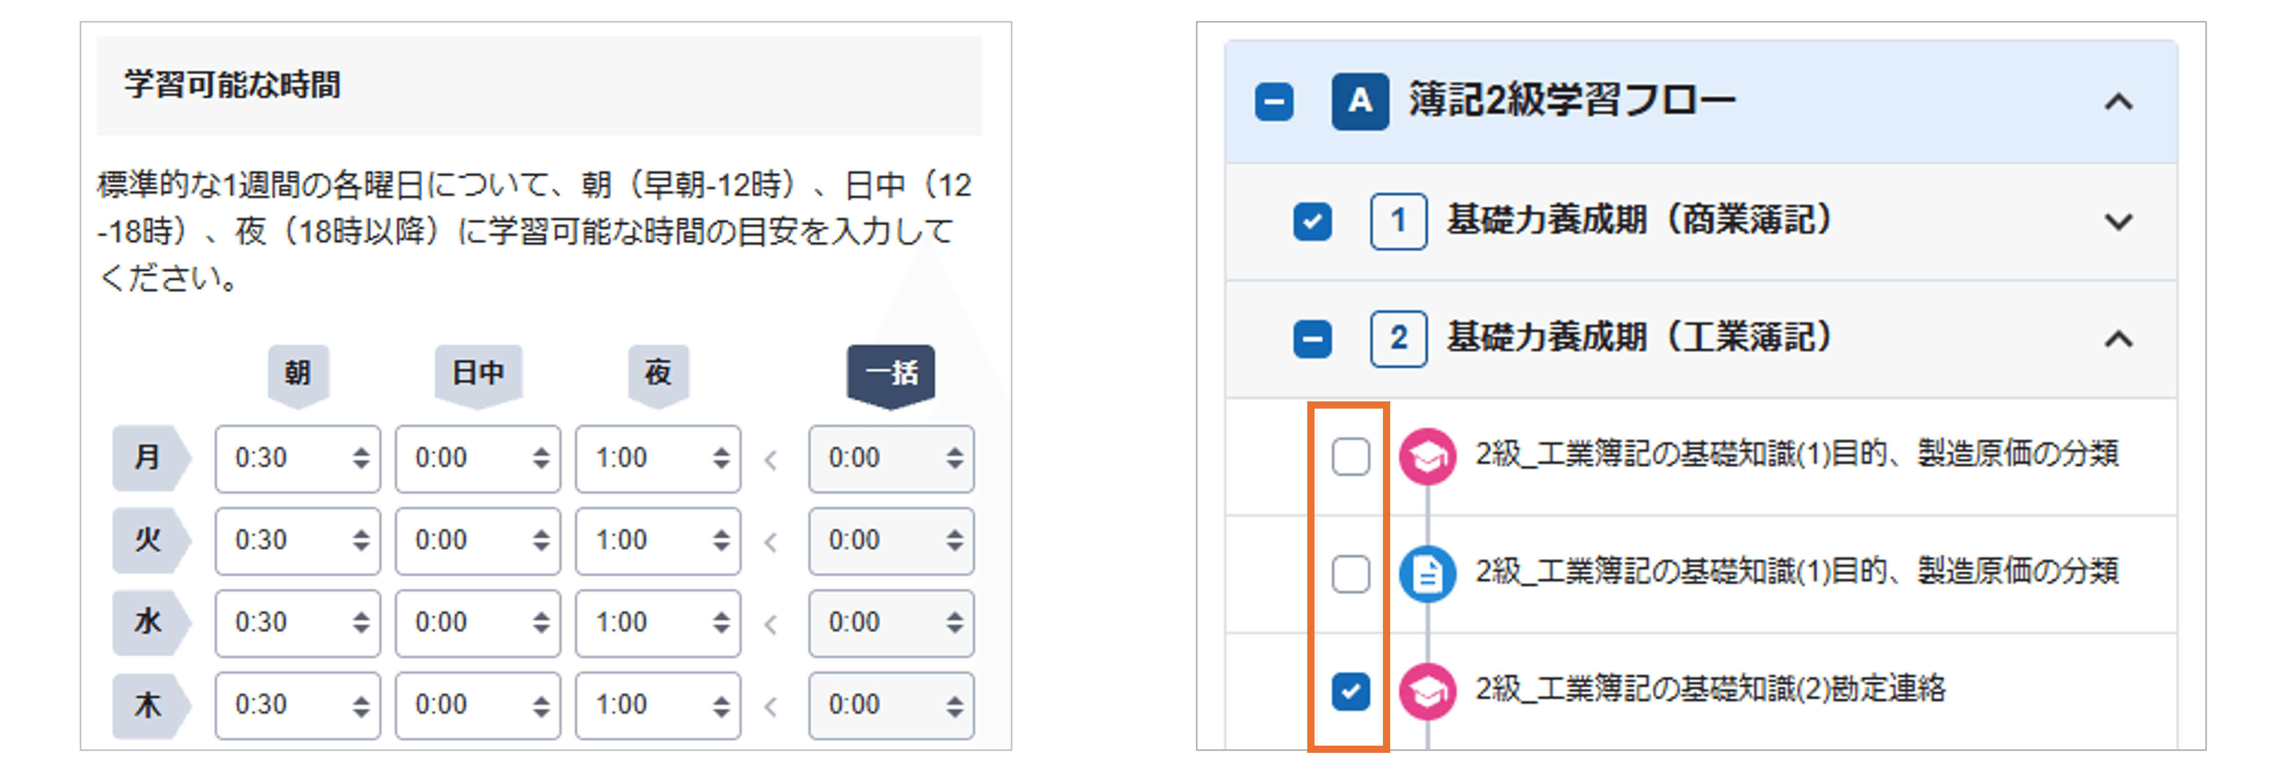Toggle the 基礎力養成期（商業簿記） checkbox

[x=1311, y=221]
